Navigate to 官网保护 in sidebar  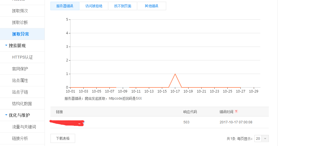20,69
